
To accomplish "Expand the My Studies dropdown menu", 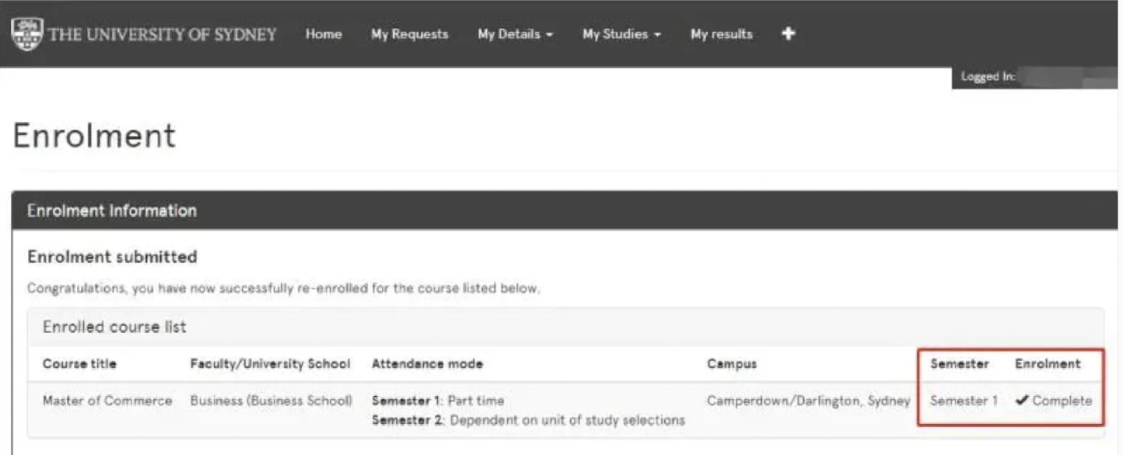I will [621, 34].
